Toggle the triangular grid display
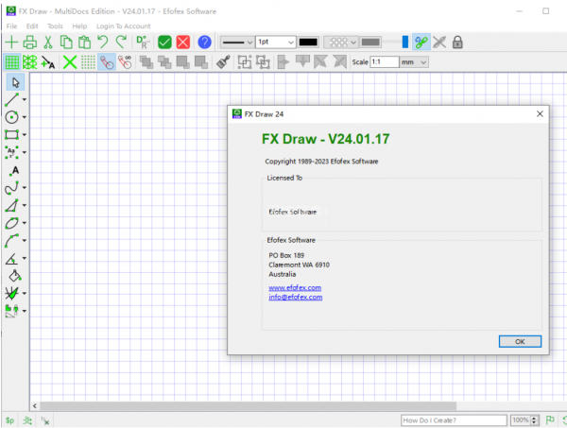This screenshot has height=428, width=567. coord(29,62)
